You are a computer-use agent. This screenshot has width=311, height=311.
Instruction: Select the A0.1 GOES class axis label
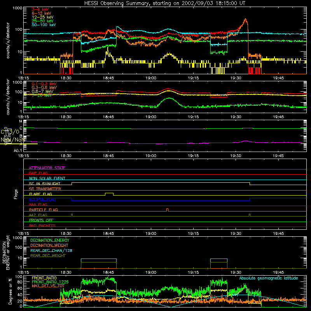(x=18, y=150)
